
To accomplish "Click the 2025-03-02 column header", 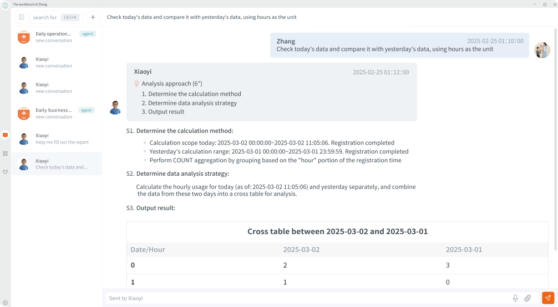I will point(301,249).
